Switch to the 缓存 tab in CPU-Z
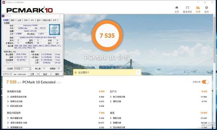Screen dimensions: 217x130 pos(13,20)
